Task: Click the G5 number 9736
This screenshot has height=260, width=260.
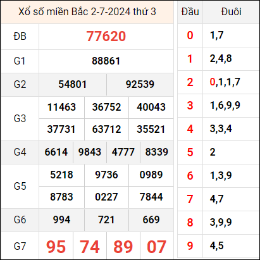Action: (106, 175)
